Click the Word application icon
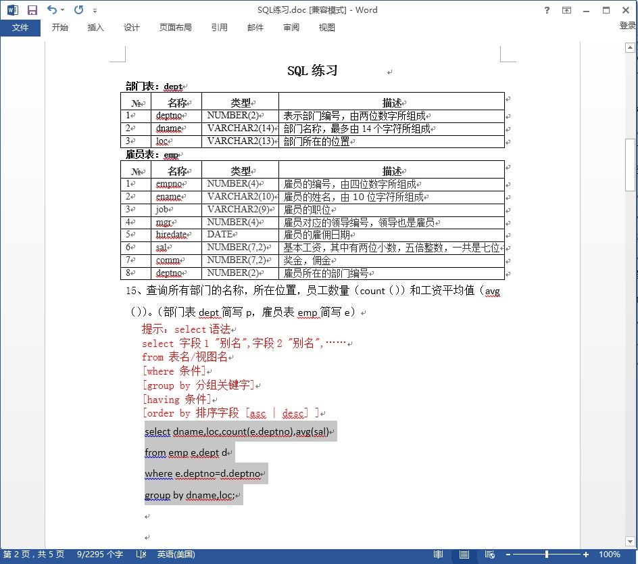The height and width of the screenshot is (564, 638). (13, 9)
